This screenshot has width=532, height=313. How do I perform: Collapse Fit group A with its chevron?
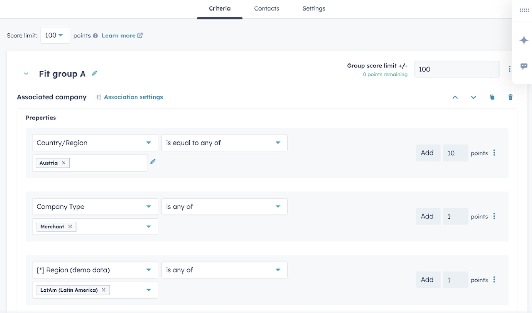click(x=26, y=74)
